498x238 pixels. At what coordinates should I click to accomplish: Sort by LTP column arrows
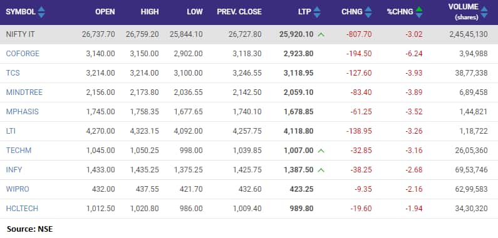tap(317, 12)
